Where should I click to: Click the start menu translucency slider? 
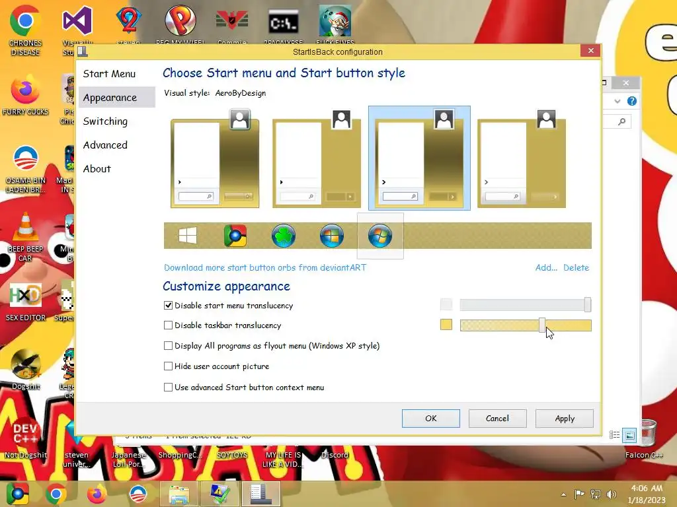526,305
